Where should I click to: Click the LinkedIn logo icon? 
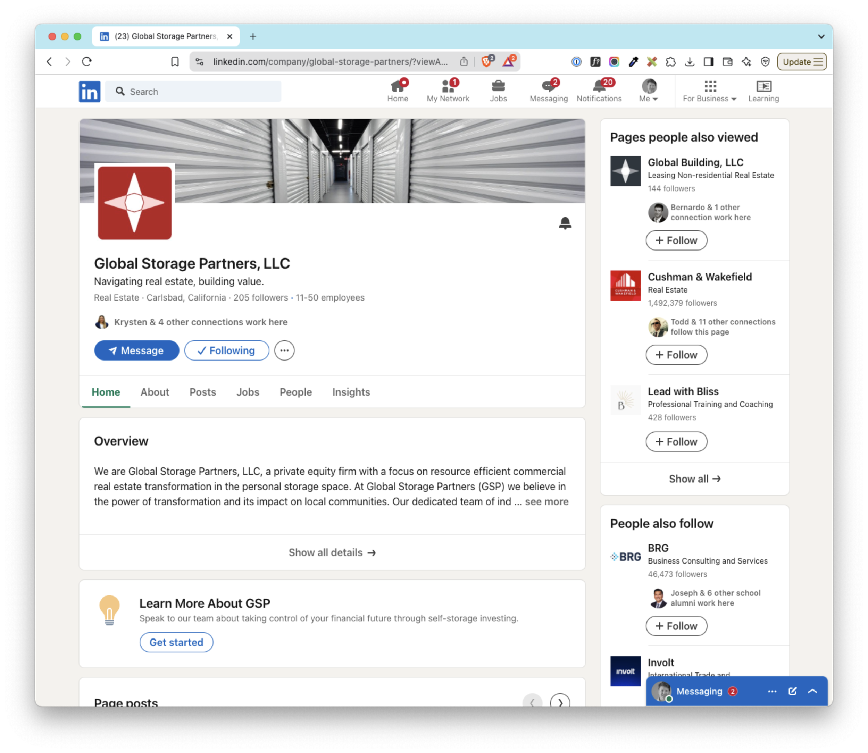[x=89, y=91]
